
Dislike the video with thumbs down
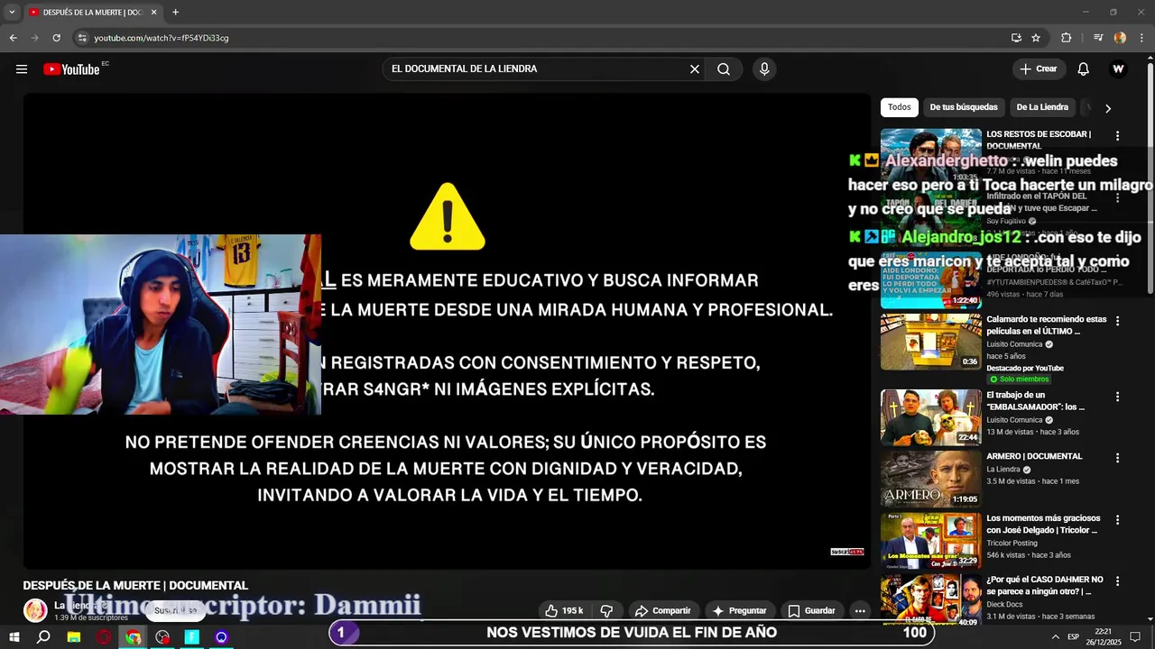[607, 610]
